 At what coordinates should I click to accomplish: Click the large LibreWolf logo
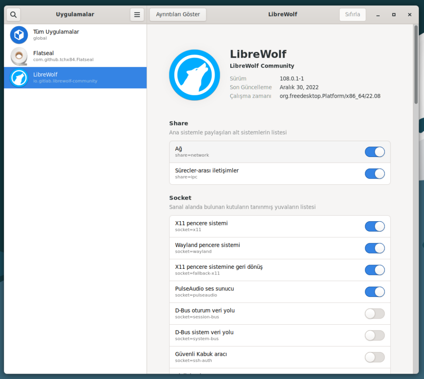tap(195, 75)
